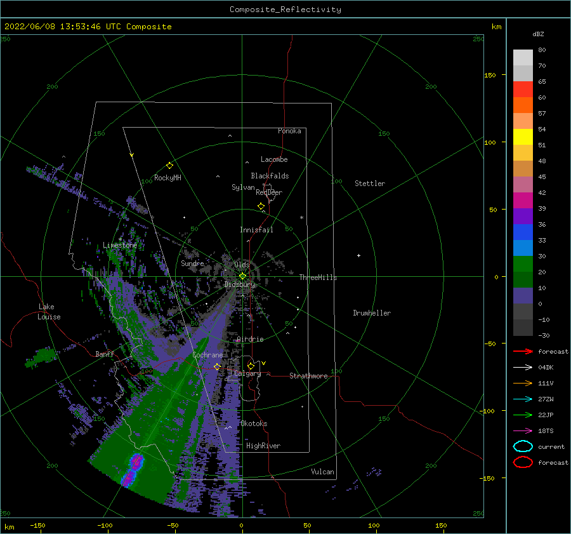
Task: Click the yellow radar site marker at Didsbury
Action: pos(242,276)
